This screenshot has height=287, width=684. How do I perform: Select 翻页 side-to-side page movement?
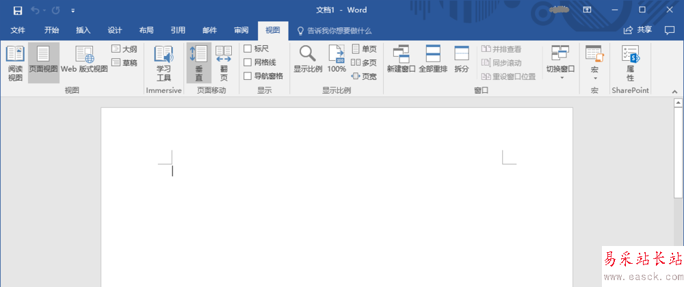pyautogui.click(x=224, y=64)
